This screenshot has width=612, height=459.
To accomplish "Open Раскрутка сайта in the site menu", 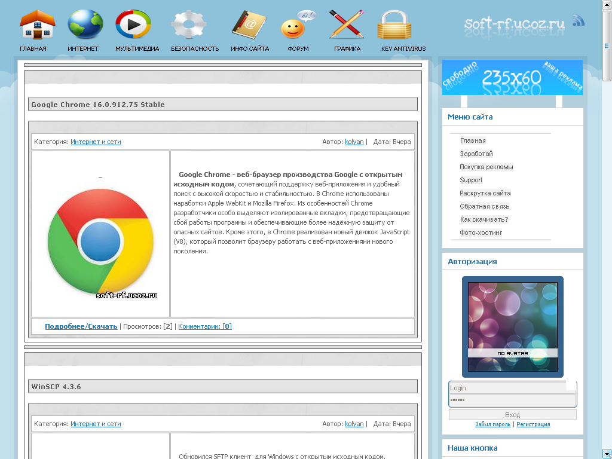I will [x=485, y=193].
